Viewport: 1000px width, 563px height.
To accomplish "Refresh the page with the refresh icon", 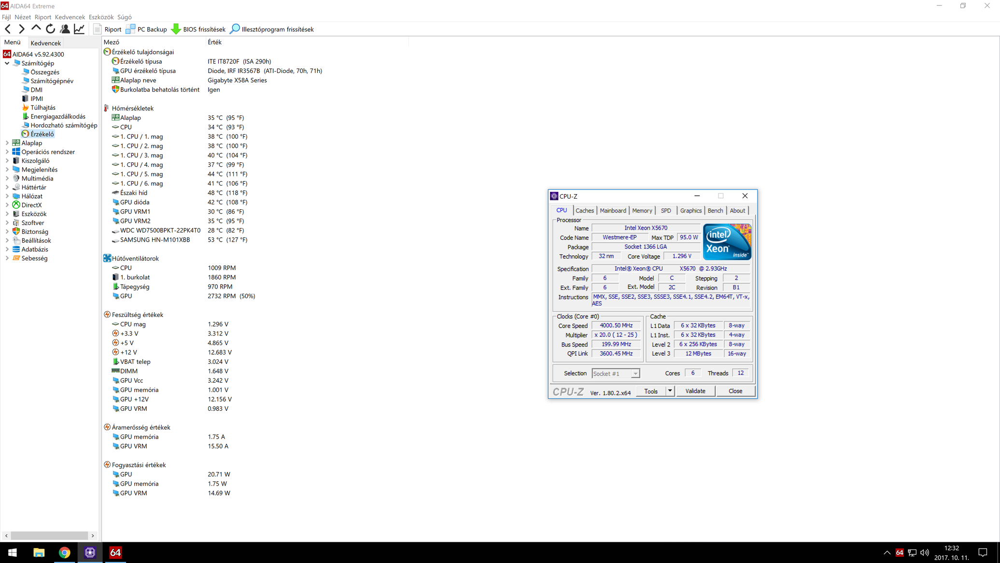I will 50,29.
